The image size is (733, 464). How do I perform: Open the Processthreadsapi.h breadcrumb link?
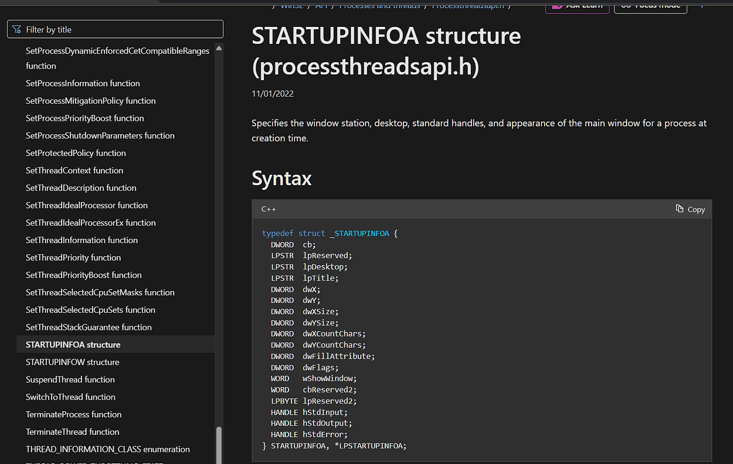click(468, 5)
